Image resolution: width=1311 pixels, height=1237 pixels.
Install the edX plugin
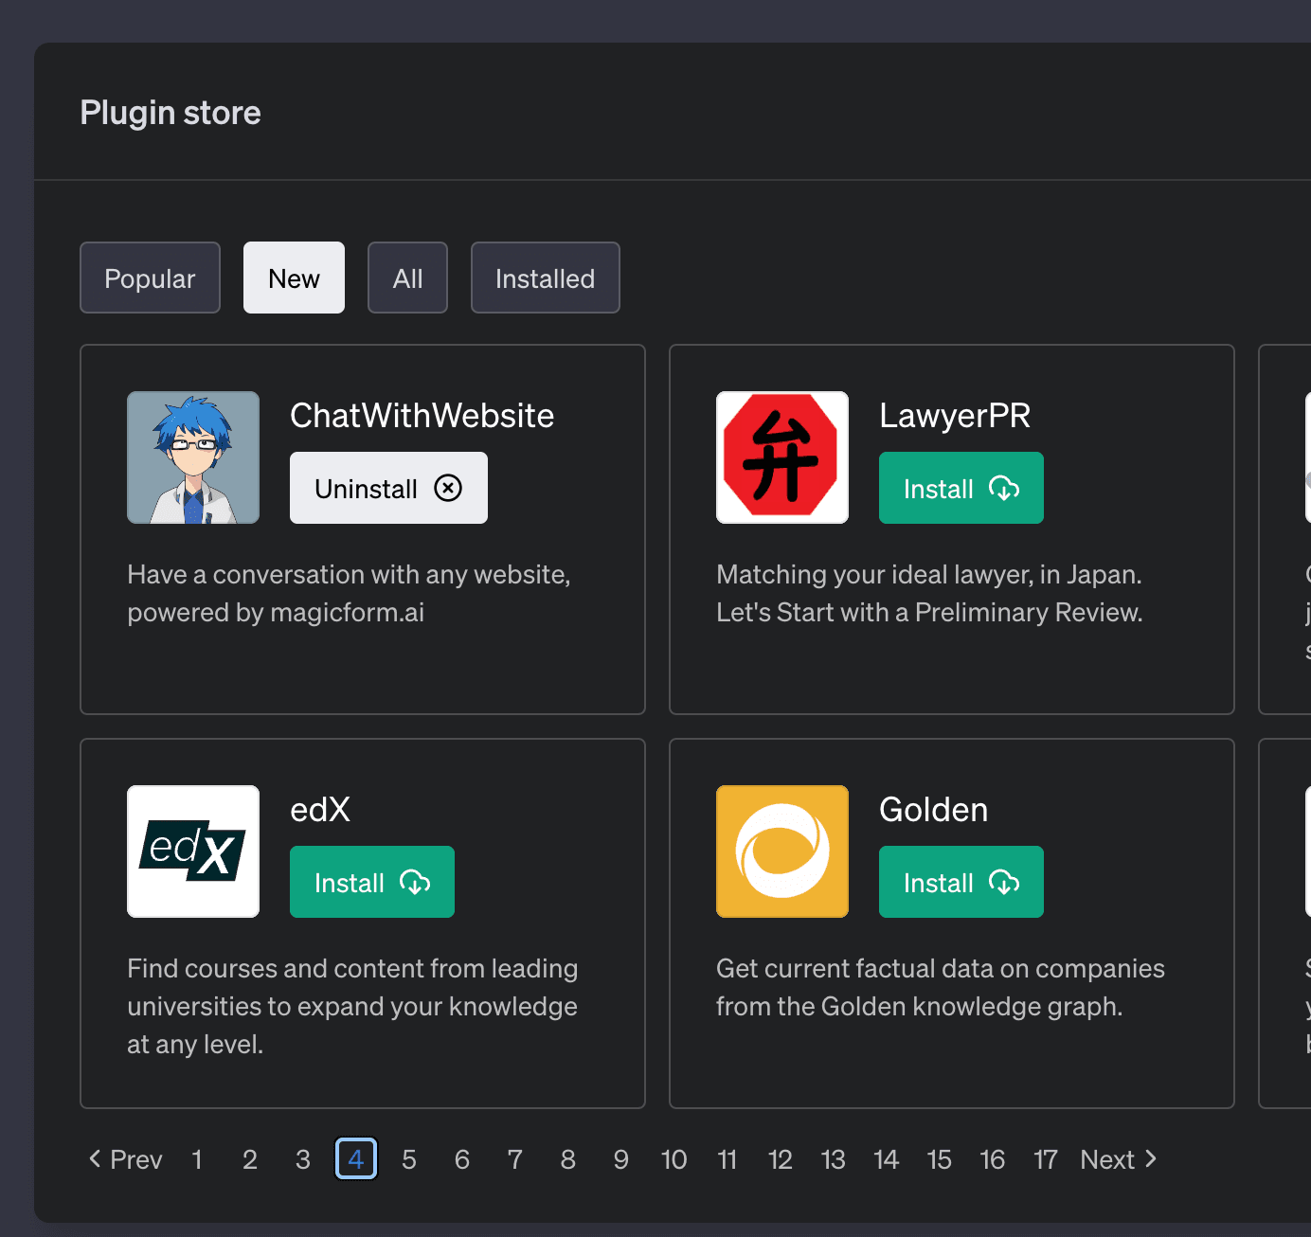pos(372,882)
